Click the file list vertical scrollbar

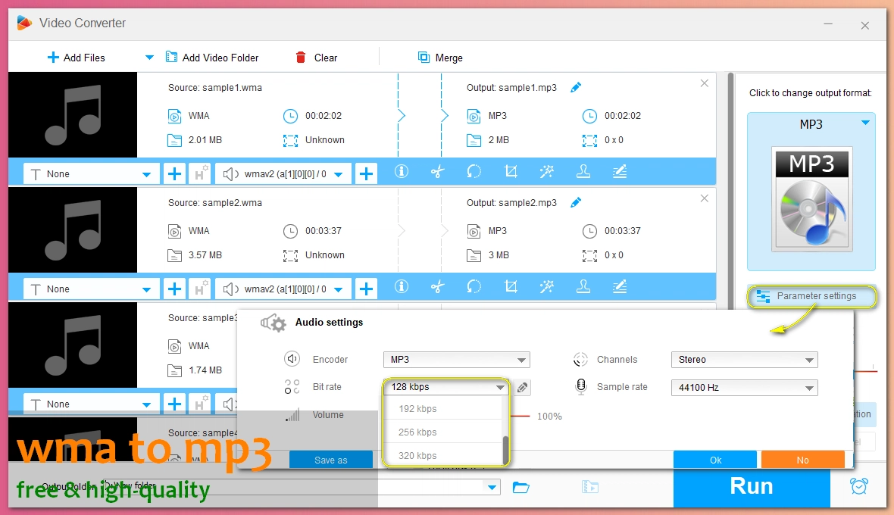coord(730,191)
